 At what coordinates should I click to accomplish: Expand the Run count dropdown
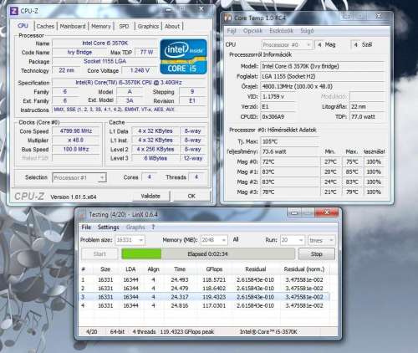point(292,240)
